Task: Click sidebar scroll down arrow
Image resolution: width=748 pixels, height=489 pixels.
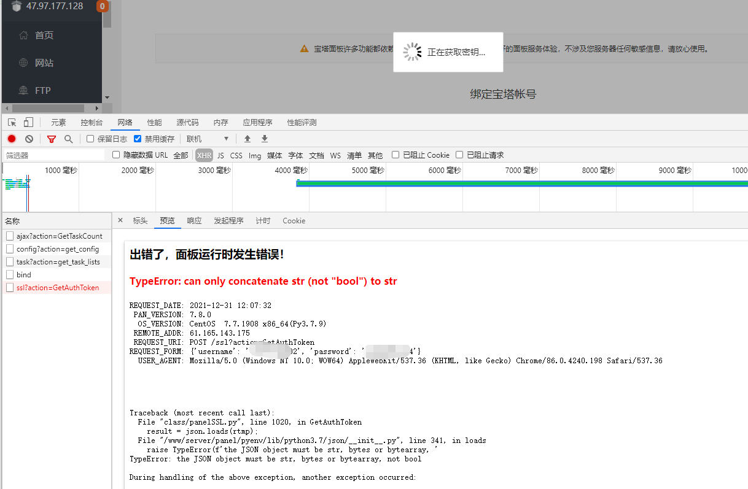Action: click(107, 97)
